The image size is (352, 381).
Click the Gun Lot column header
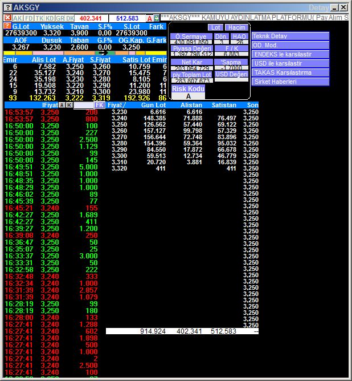pos(154,105)
